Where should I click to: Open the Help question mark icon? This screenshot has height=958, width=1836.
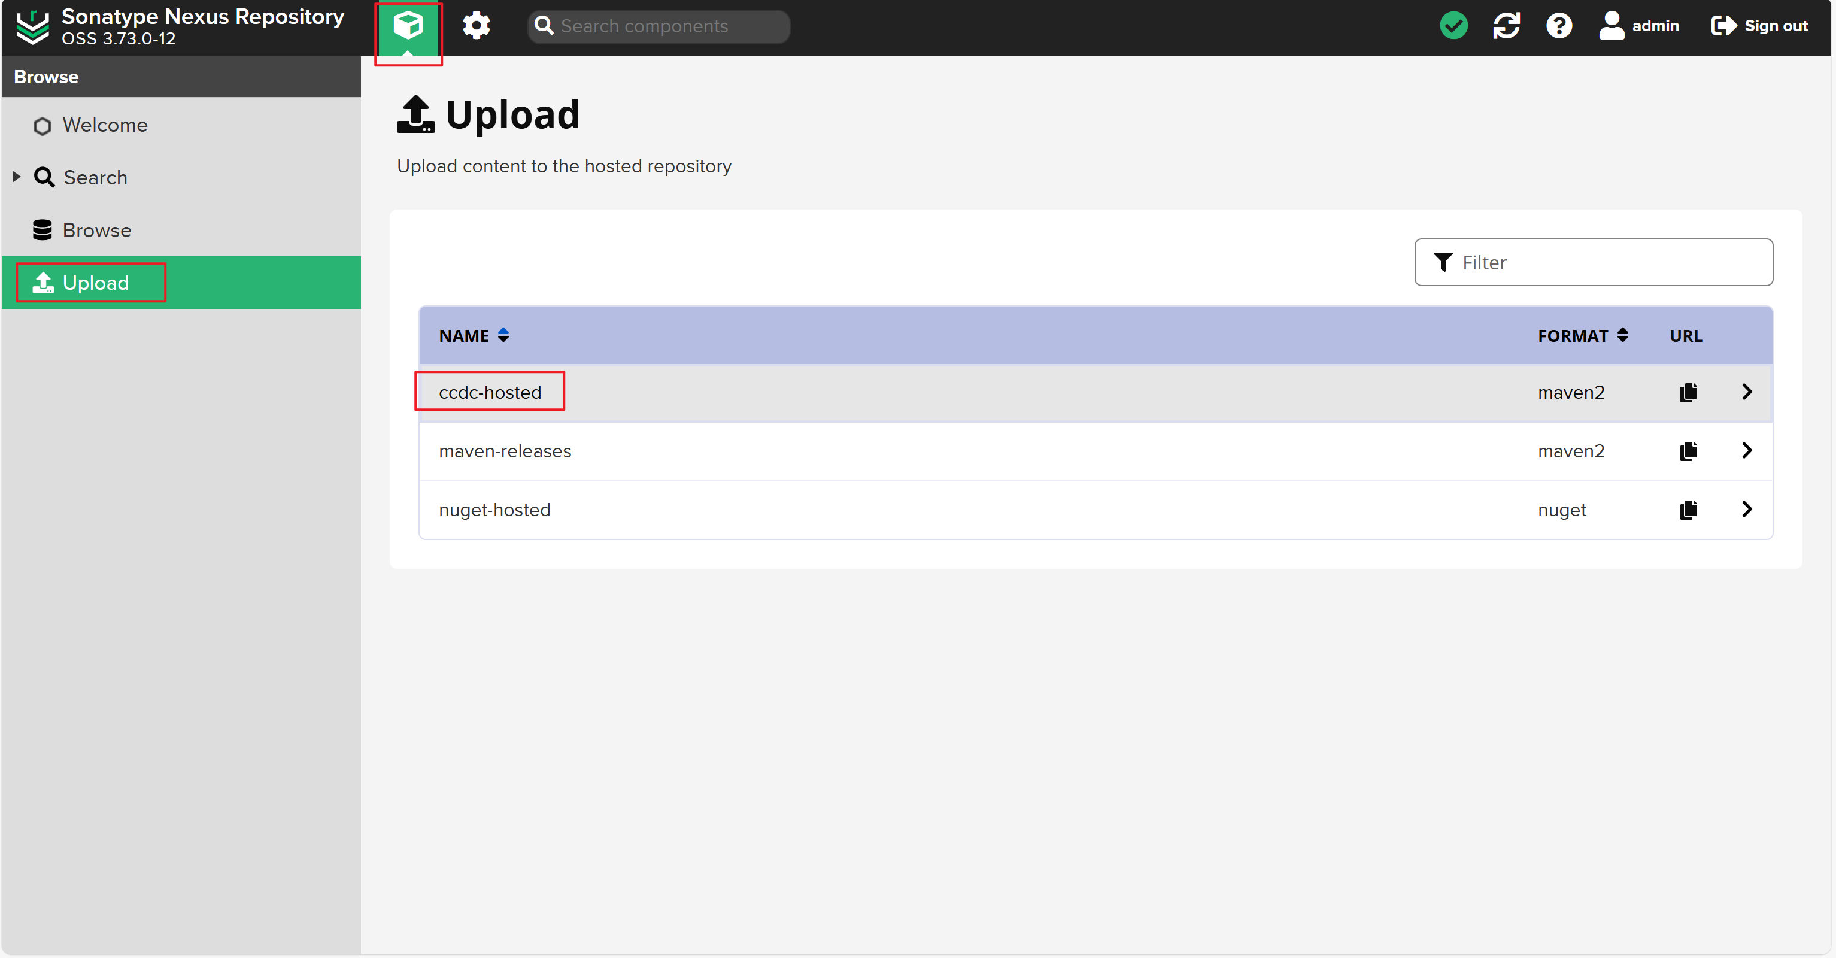pyautogui.click(x=1559, y=26)
